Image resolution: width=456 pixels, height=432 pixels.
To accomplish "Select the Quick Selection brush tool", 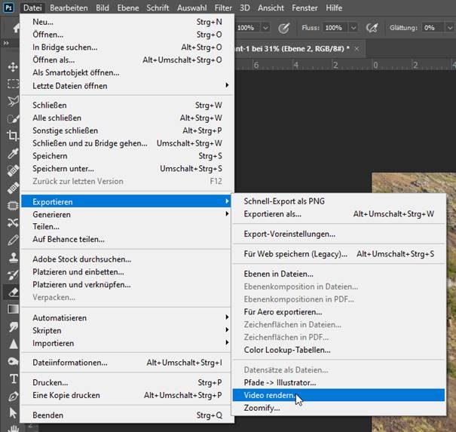I will pyautogui.click(x=13, y=118).
